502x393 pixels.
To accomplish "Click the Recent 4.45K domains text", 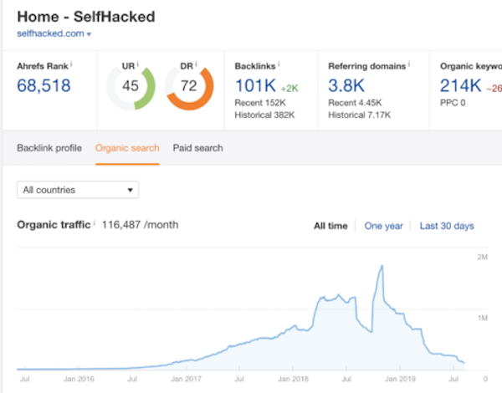I will tap(355, 103).
